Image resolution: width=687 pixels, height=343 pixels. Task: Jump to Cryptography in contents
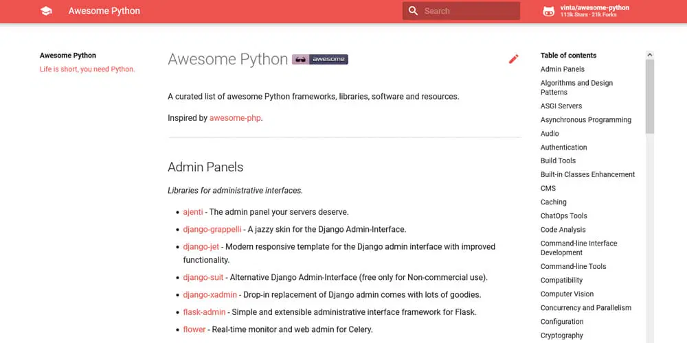tap(562, 335)
